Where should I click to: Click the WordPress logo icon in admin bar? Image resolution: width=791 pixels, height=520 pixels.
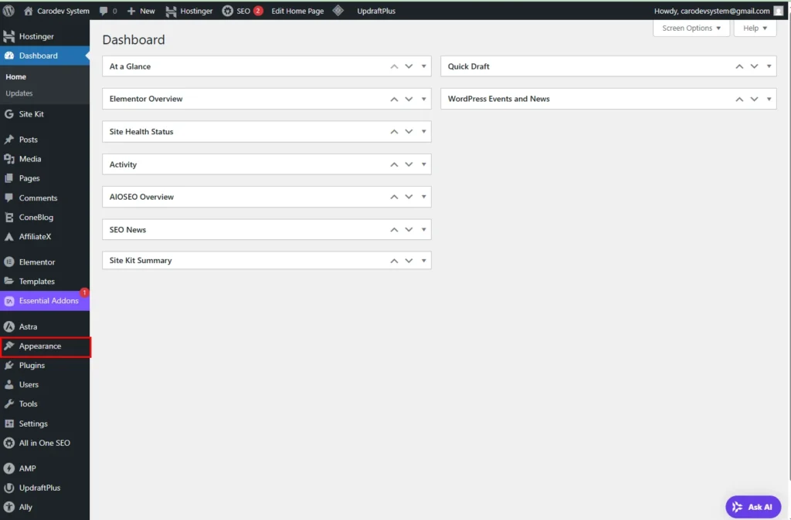(9, 11)
